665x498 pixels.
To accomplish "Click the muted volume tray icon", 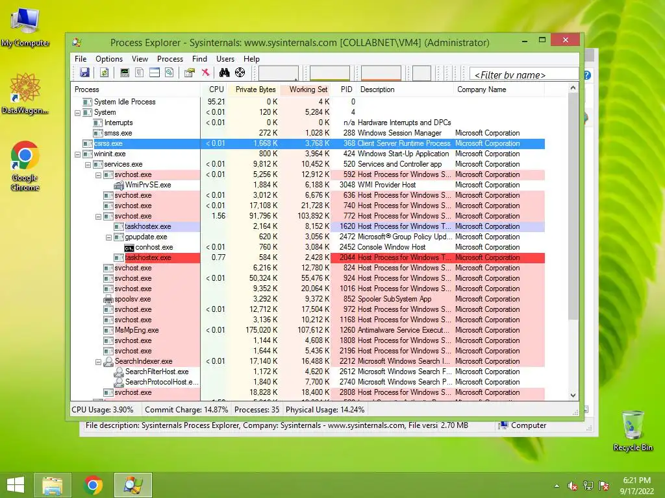I will pyautogui.click(x=573, y=486).
